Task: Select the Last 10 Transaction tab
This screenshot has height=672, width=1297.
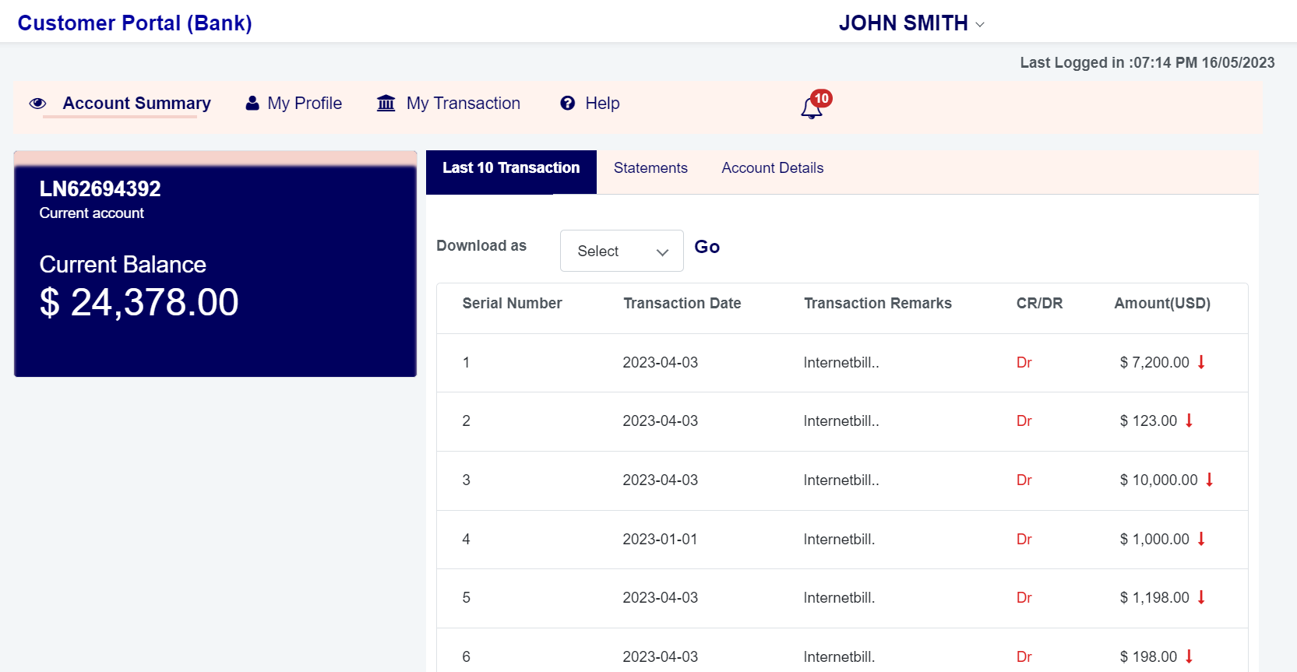Action: pyautogui.click(x=511, y=168)
